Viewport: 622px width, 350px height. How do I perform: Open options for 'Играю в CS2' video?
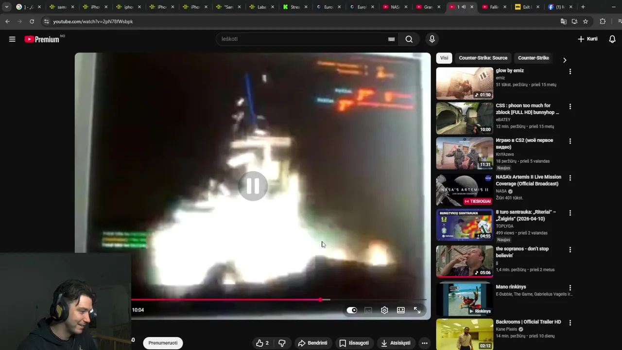(570, 141)
